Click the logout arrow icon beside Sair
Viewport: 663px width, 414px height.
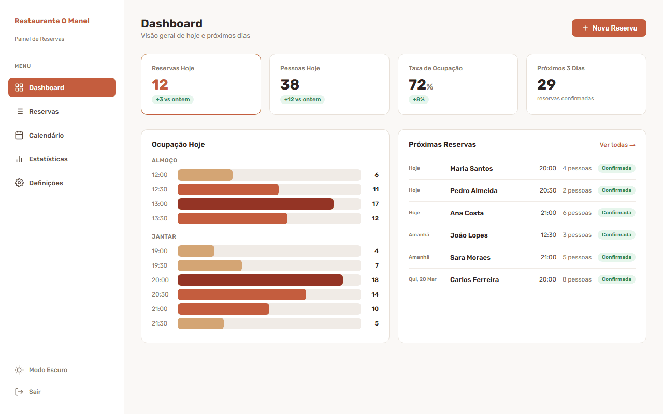(19, 392)
